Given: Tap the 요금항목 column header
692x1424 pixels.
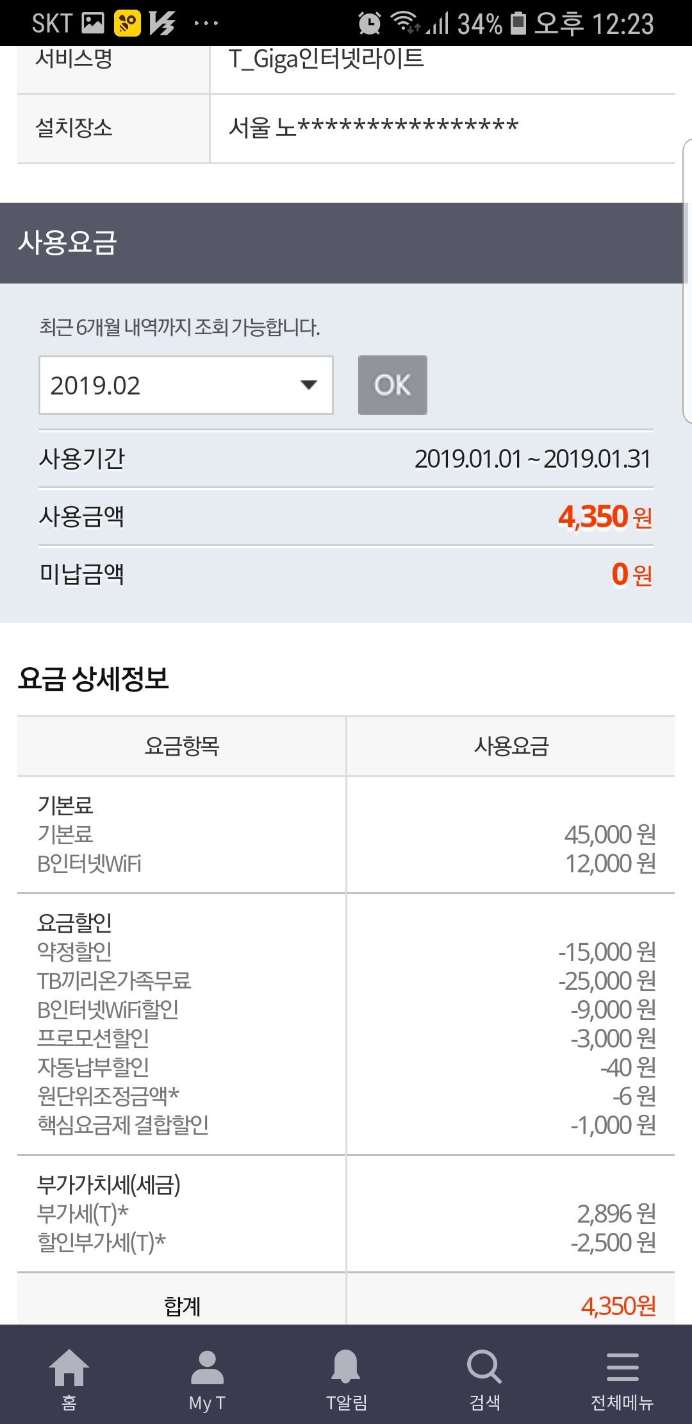Looking at the screenshot, I should 182,746.
